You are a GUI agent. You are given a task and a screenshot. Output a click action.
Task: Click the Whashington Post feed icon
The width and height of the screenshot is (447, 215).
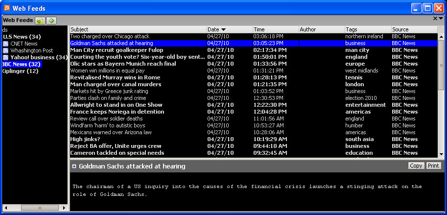click(5, 50)
